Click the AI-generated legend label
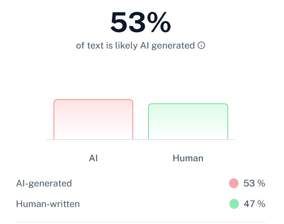This screenshot has width=284, height=224. (44, 183)
